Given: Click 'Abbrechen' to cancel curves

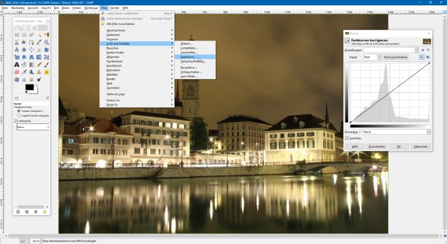Looking at the screenshot, I should [x=420, y=146].
